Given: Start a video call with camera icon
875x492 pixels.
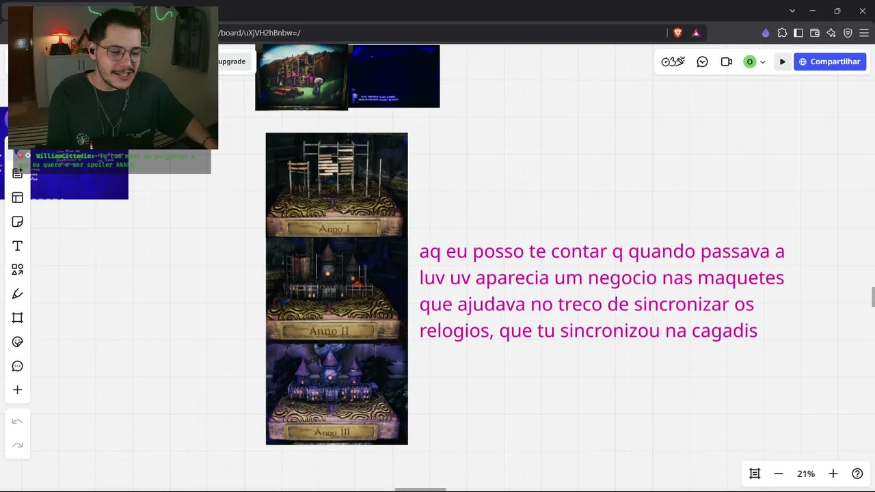Looking at the screenshot, I should point(727,61).
